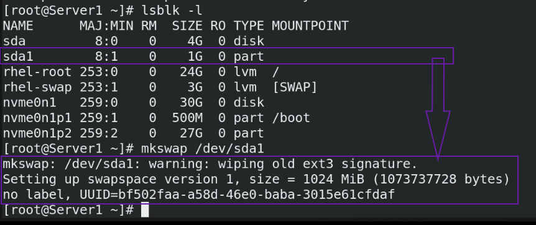Screen dimensions: 536x225
Task: Click the rhel-root row name
Action: (37, 72)
